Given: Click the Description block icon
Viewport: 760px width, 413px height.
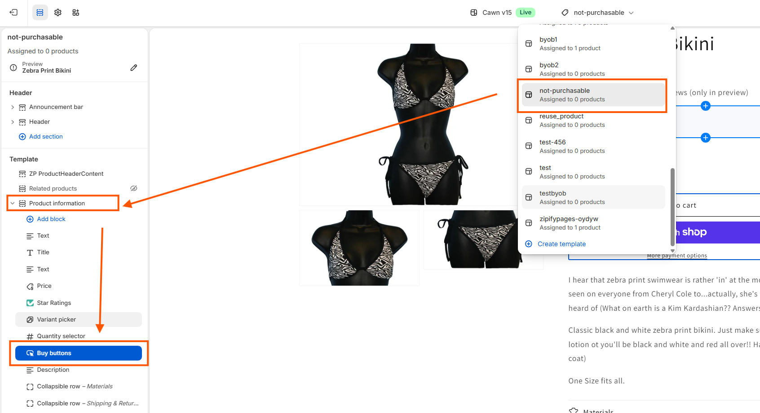Looking at the screenshot, I should (30, 370).
